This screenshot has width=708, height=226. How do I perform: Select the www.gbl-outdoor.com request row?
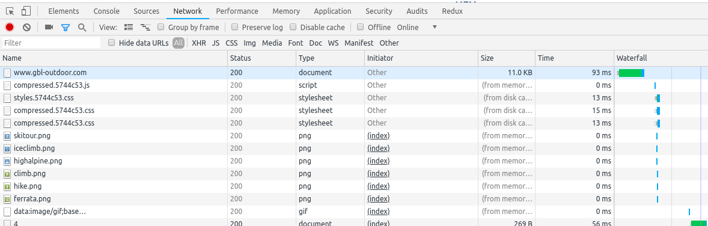(354, 73)
